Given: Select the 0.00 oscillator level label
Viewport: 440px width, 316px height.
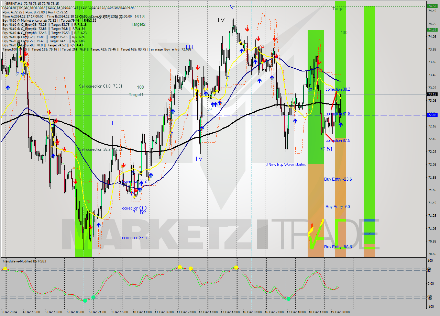Looking at the screenshot, I should (431, 283).
